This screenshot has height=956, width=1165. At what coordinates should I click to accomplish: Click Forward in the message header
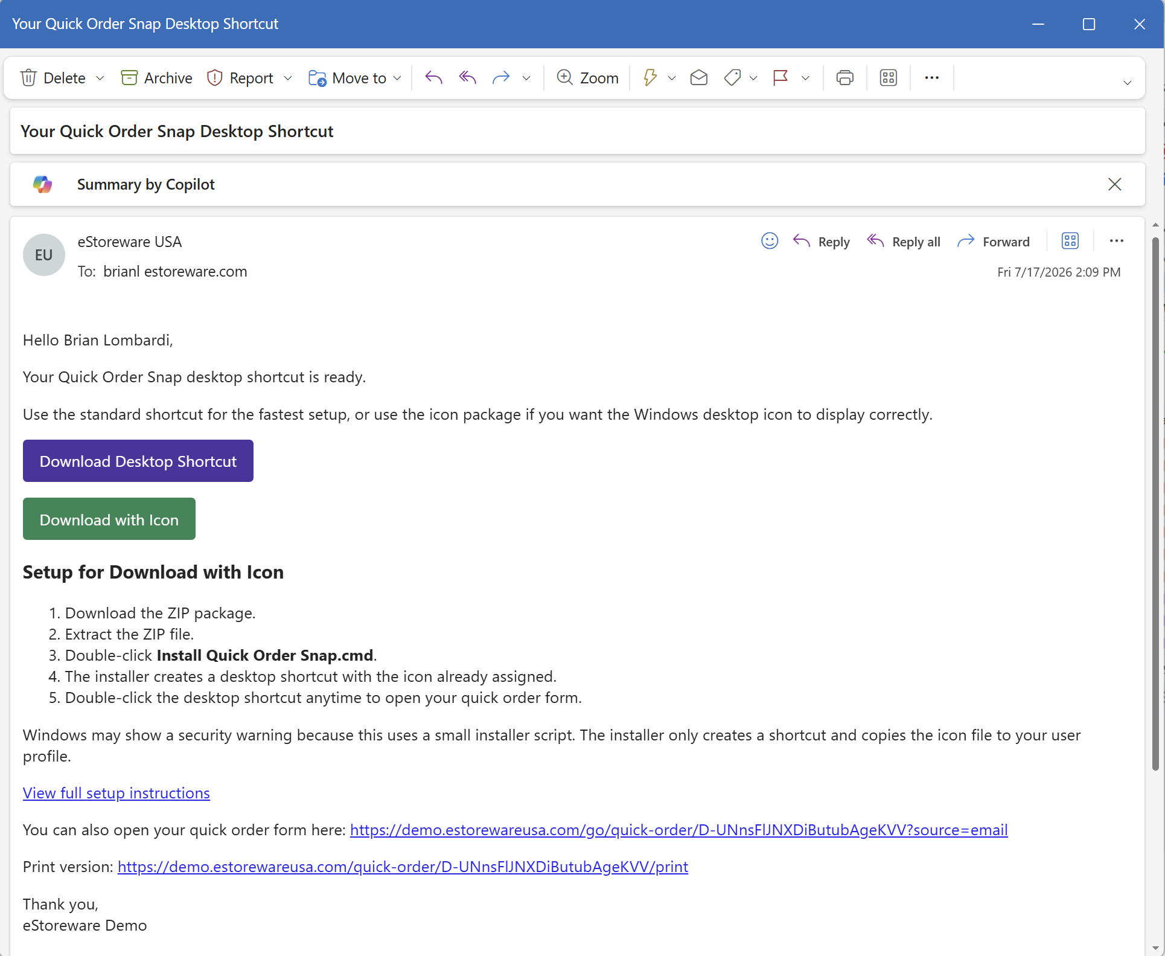(x=994, y=242)
